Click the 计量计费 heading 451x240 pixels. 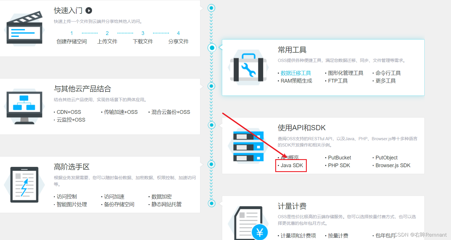(292, 206)
